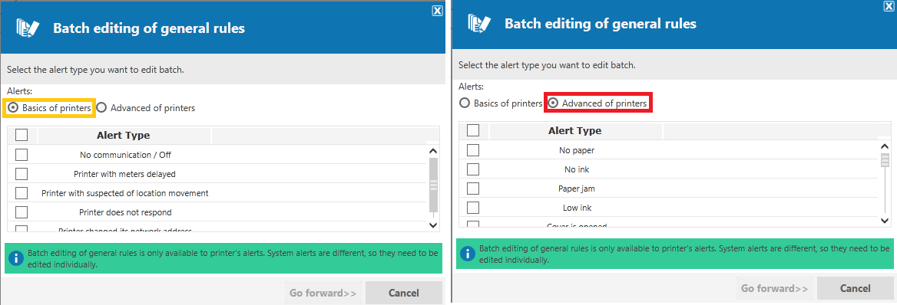Viewport: 897px width, 305px height.
Task: Enable the Printer with meters delayed checkbox
Action: tap(22, 174)
